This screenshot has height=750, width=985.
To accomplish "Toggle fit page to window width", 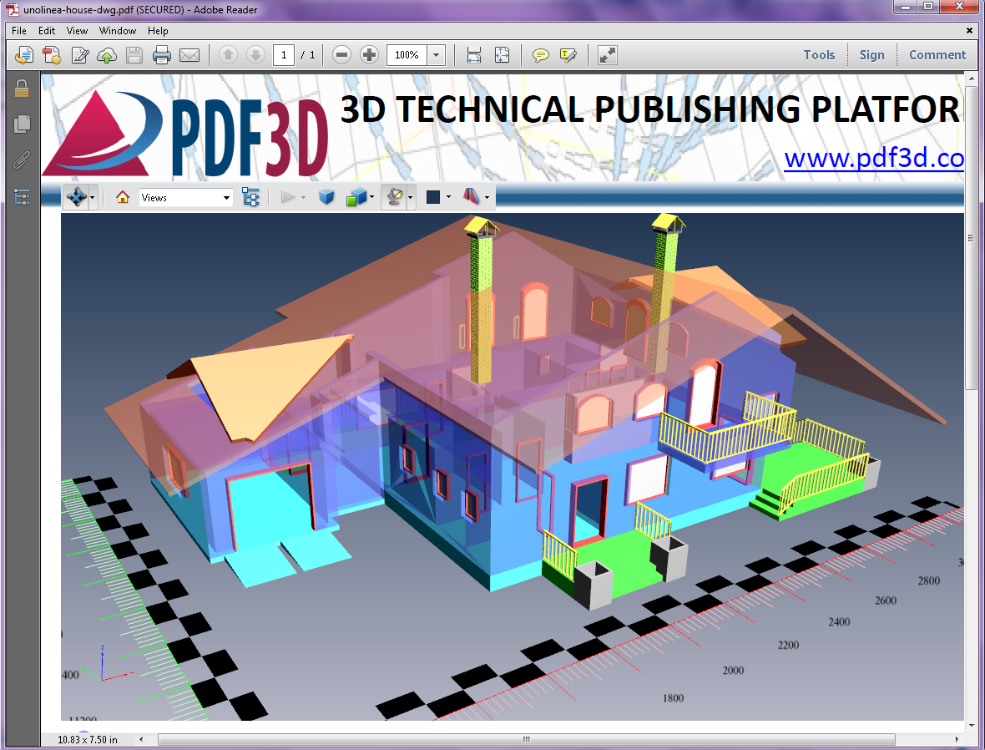I will pyautogui.click(x=473, y=55).
